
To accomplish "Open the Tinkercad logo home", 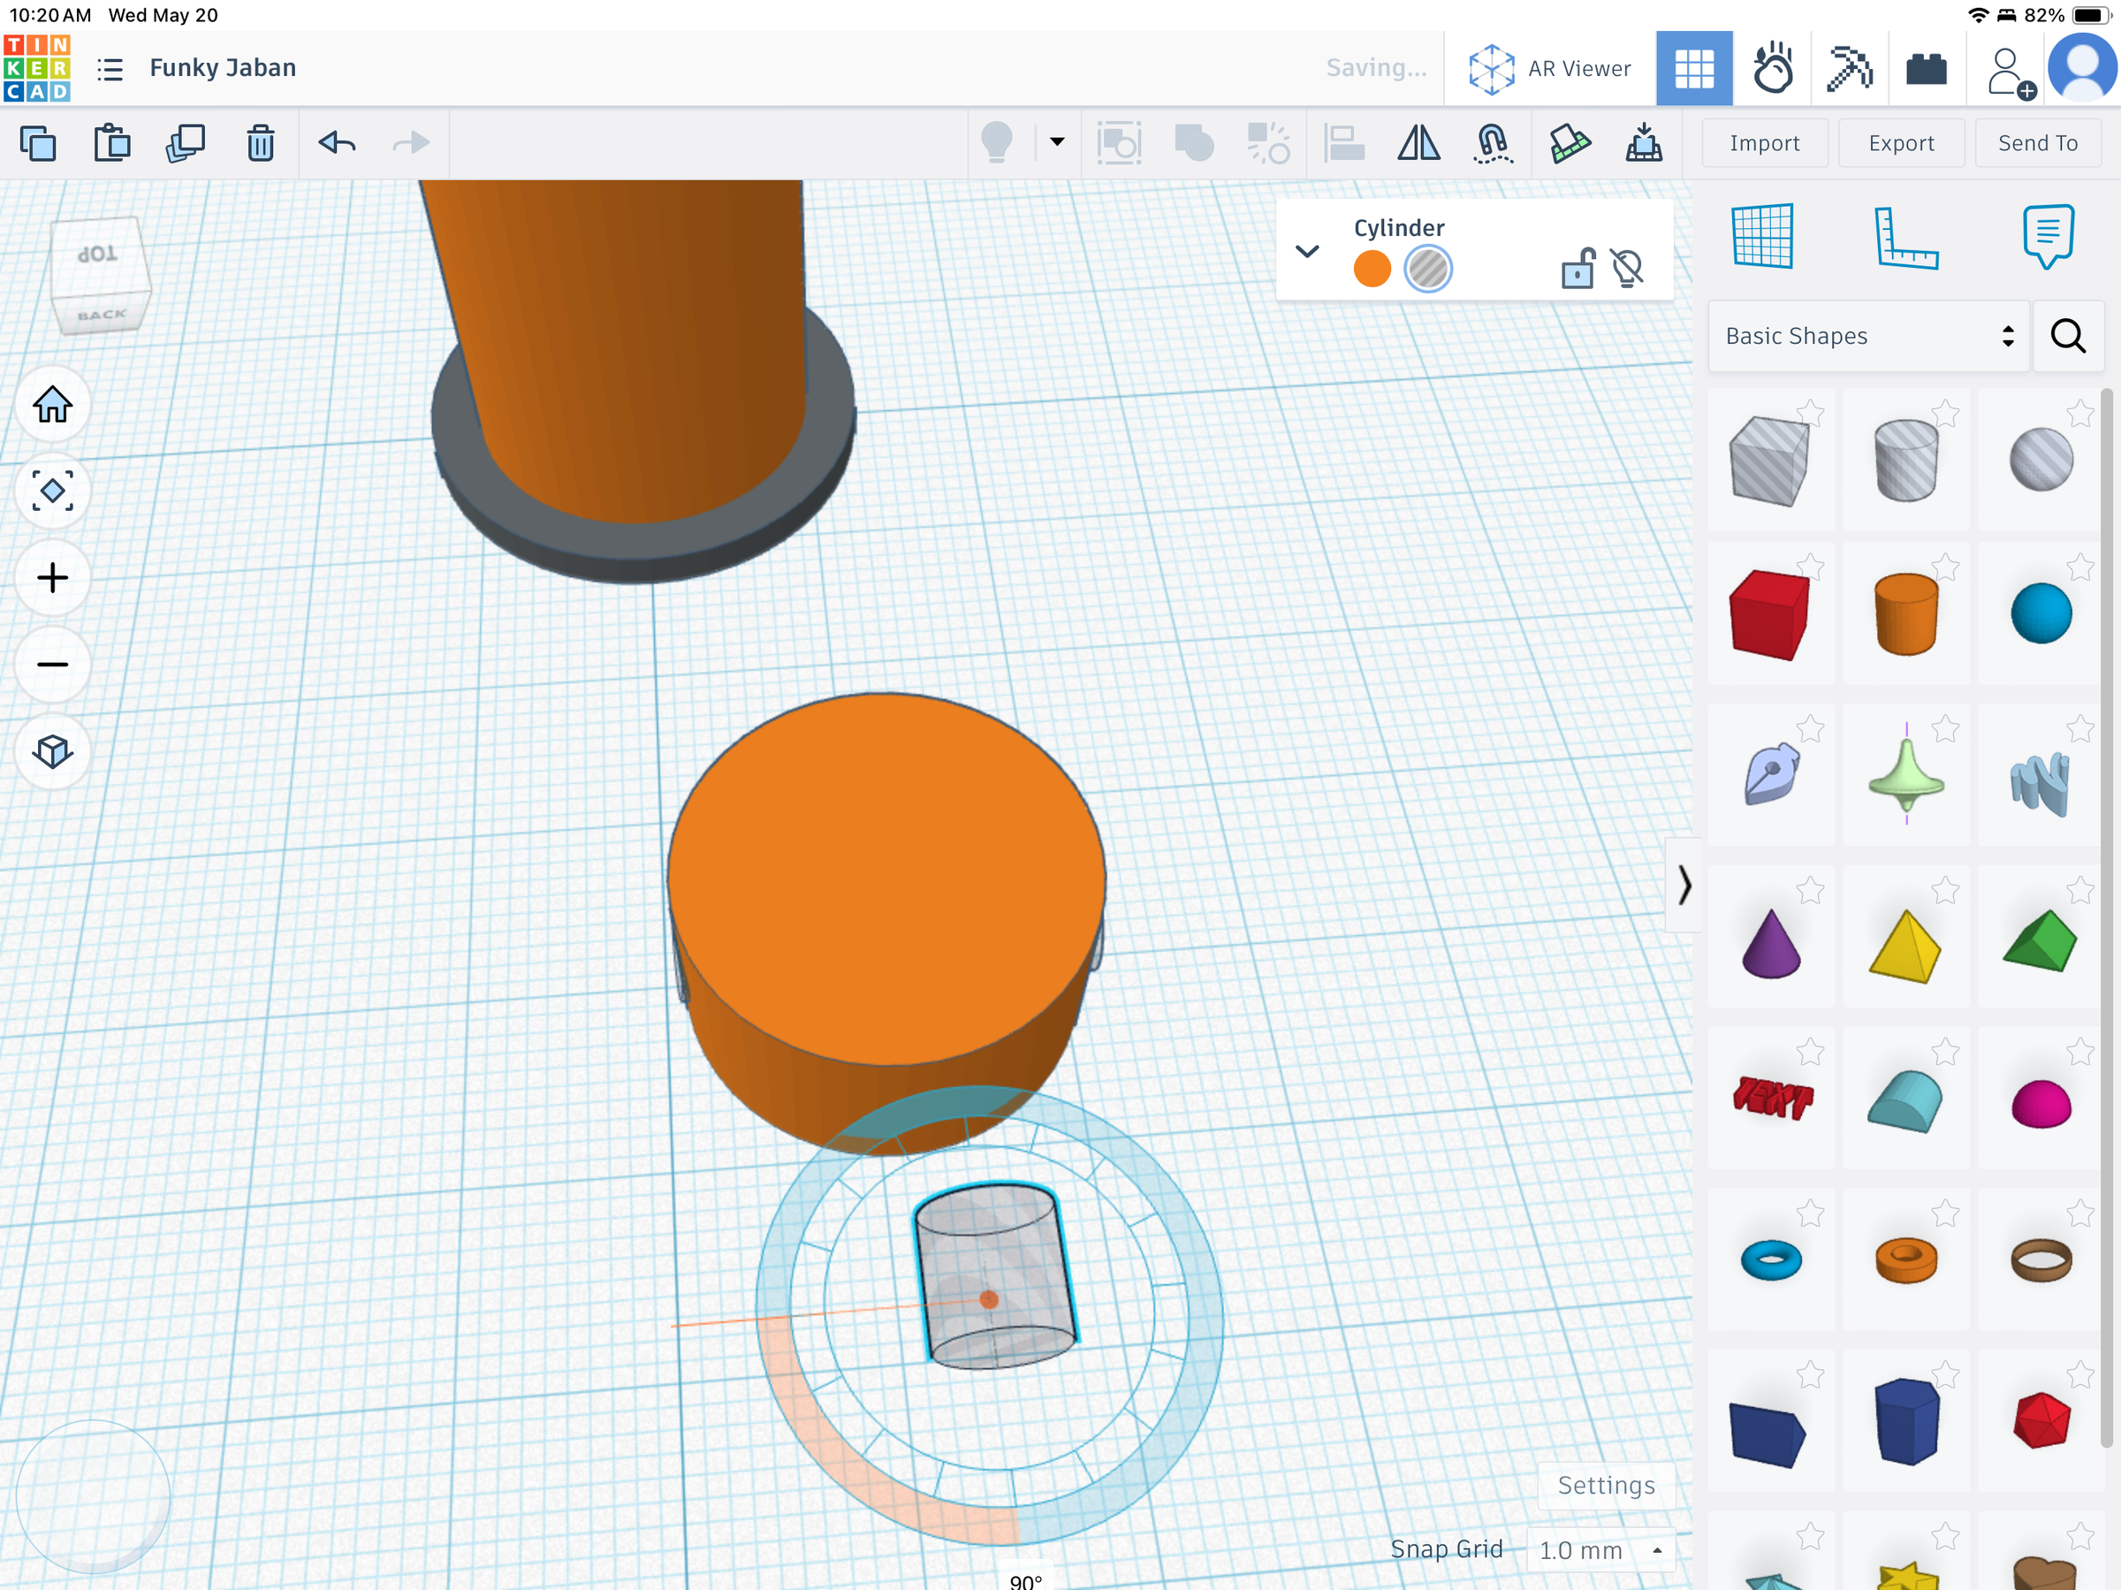I will (x=36, y=68).
